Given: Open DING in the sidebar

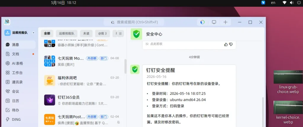Looking at the screenshot, I should coord(20,120).
